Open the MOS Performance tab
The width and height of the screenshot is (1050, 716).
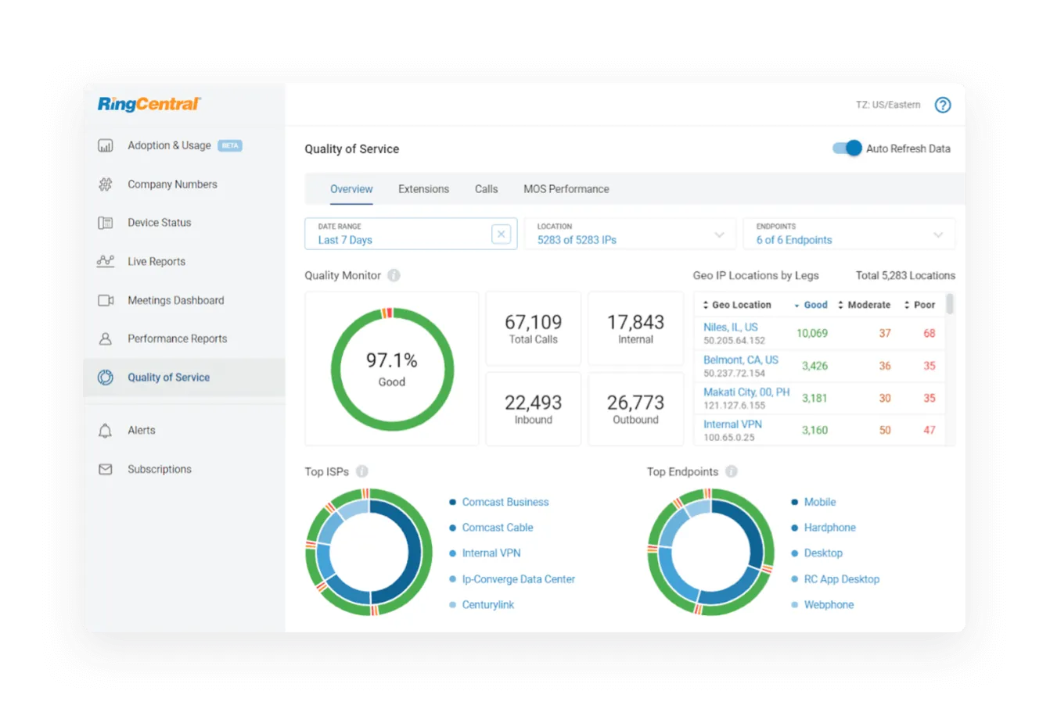pyautogui.click(x=566, y=189)
